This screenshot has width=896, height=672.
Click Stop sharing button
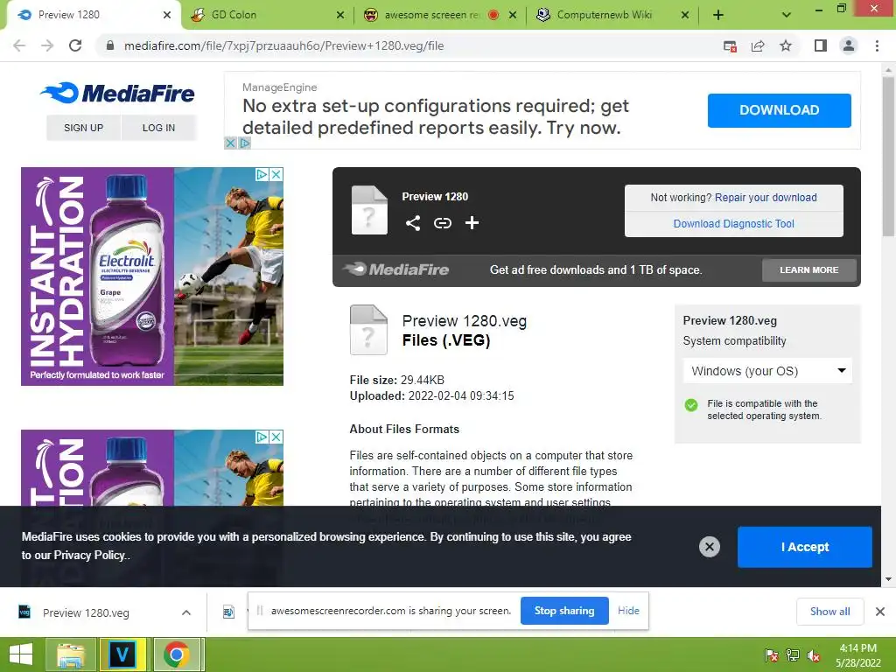pos(564,611)
